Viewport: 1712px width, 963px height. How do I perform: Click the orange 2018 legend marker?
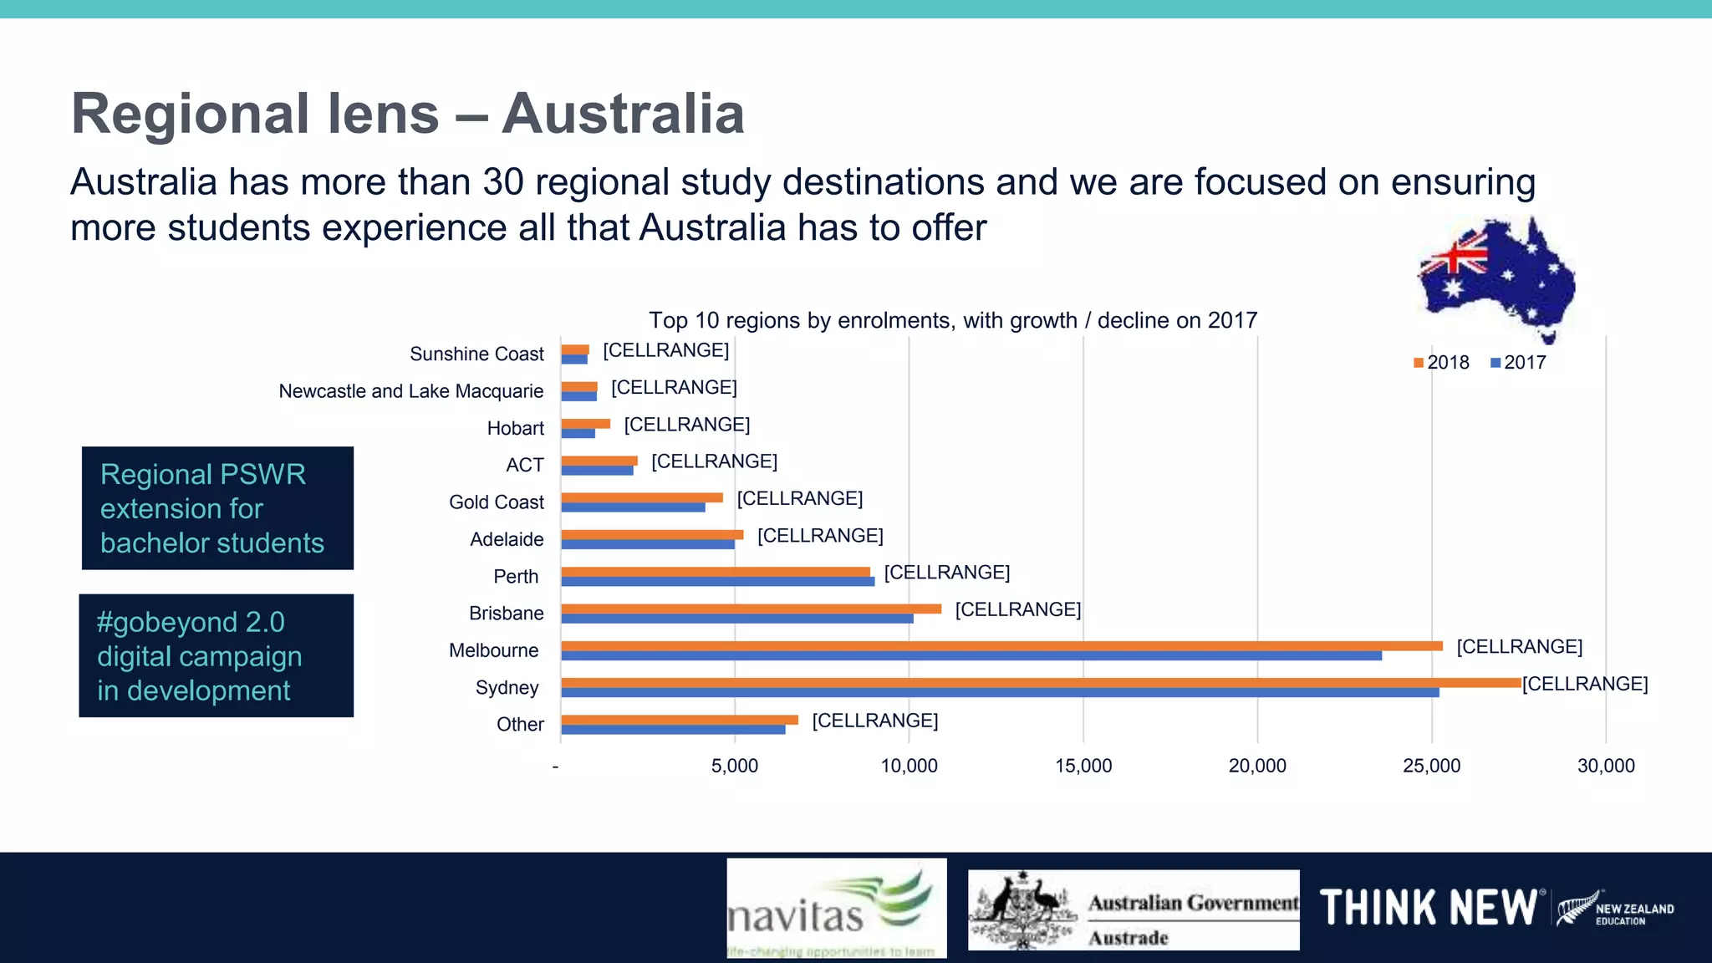click(x=1419, y=363)
